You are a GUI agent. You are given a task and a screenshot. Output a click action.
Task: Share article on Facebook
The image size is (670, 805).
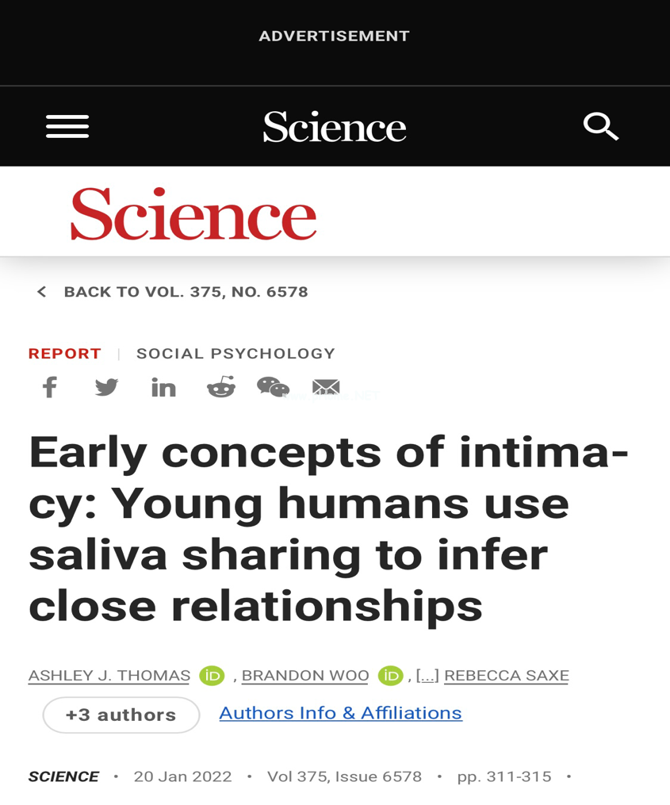tap(50, 387)
